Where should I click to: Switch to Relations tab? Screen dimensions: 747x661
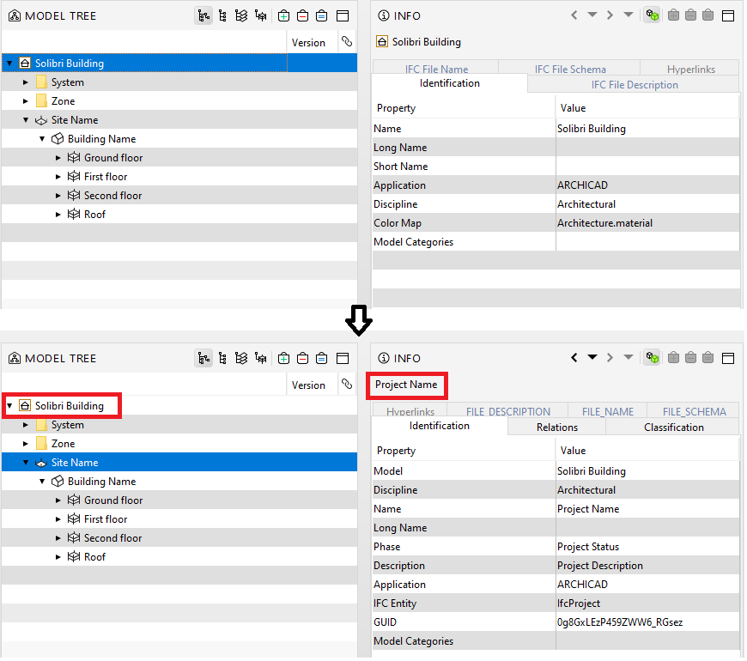pyautogui.click(x=557, y=428)
